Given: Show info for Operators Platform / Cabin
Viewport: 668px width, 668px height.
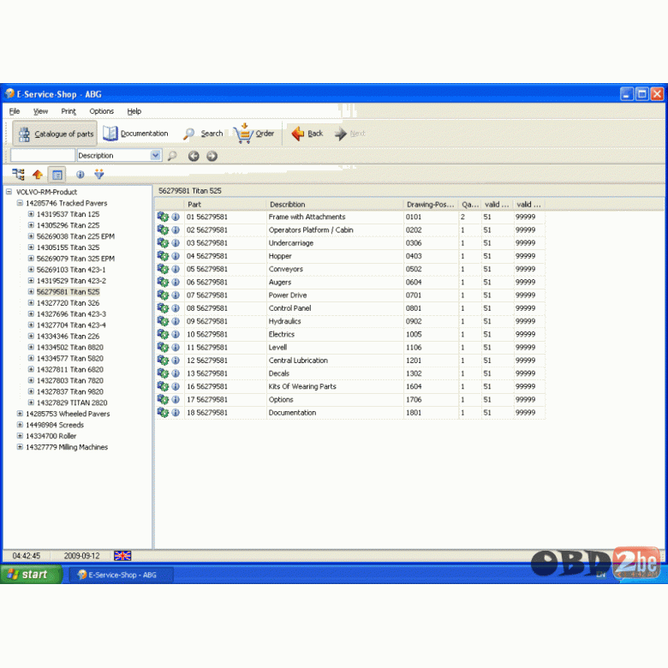Looking at the screenshot, I should pyautogui.click(x=176, y=230).
